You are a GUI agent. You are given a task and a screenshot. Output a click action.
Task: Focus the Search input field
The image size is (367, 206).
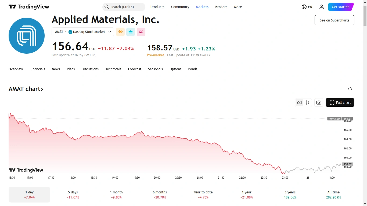tap(124, 7)
